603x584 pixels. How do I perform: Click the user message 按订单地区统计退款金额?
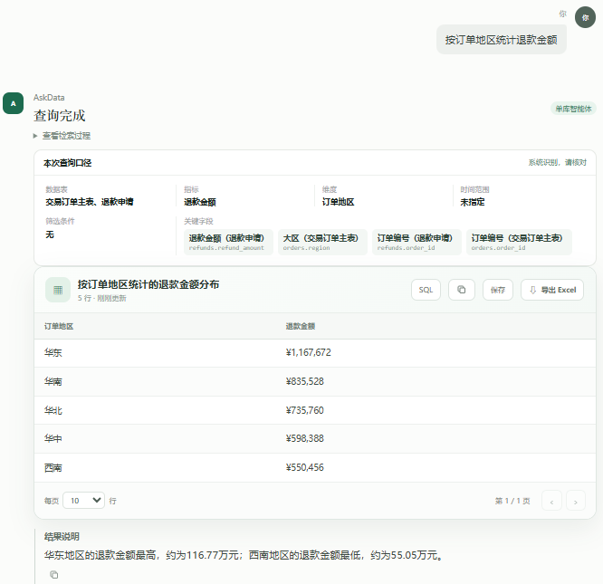501,40
